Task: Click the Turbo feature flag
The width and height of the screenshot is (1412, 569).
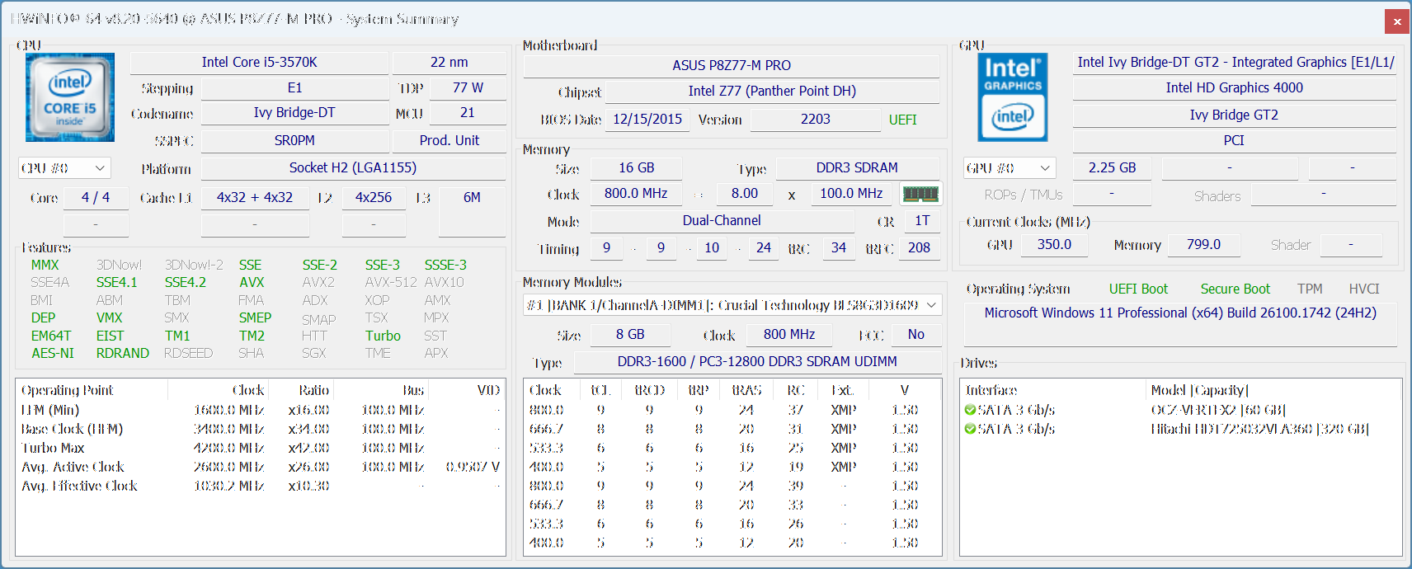Action: pyautogui.click(x=383, y=336)
